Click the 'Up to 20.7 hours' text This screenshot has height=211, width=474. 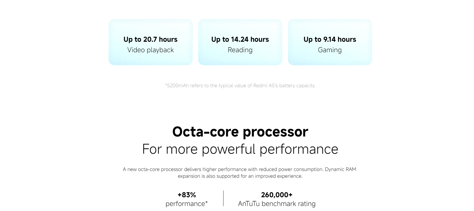tap(150, 39)
